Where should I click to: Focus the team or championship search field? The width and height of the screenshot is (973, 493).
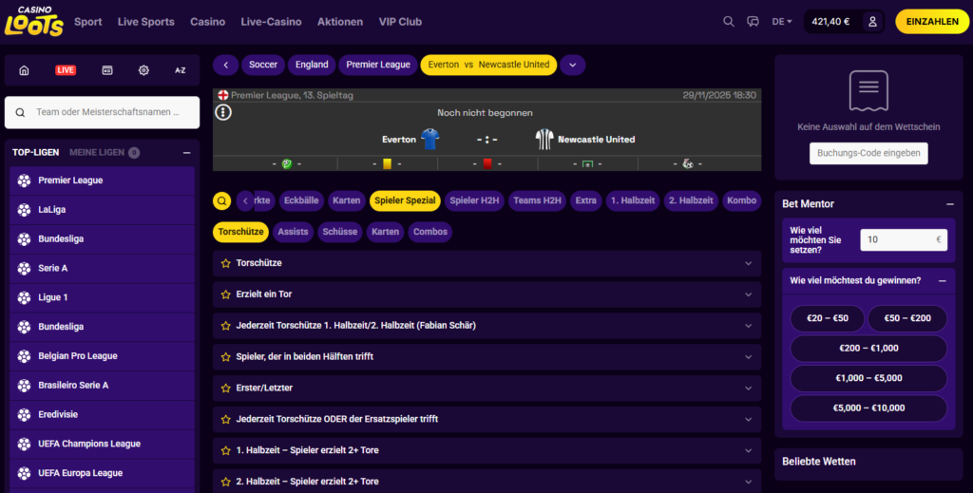click(x=103, y=112)
